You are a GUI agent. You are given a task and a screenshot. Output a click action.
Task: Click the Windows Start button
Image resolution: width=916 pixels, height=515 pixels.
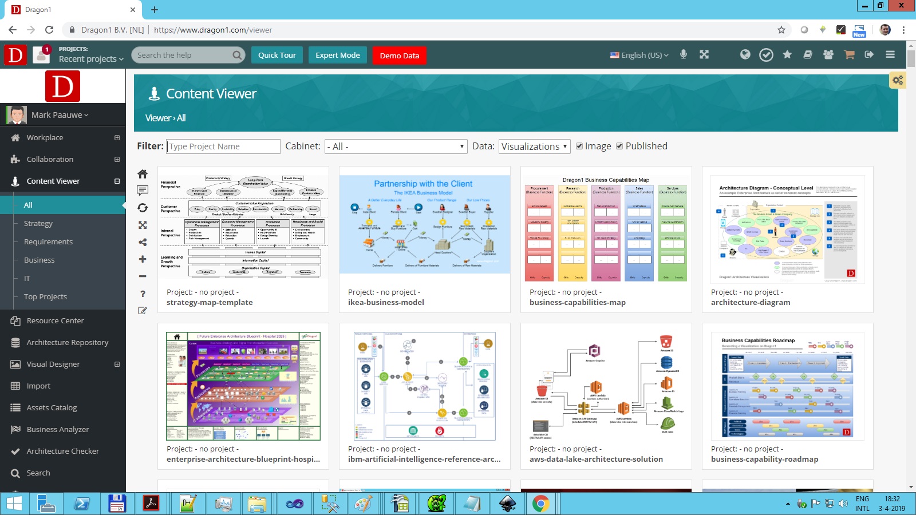coord(14,504)
